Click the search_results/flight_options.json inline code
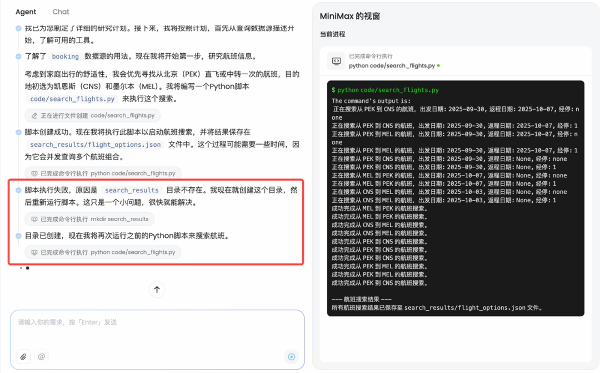Screen dimensions: 600x373 pos(96,145)
